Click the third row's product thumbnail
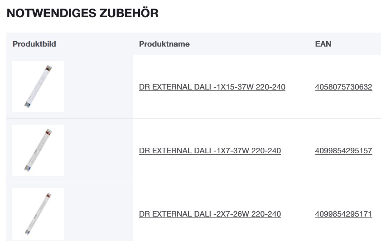The image size is (381, 241). 38,213
